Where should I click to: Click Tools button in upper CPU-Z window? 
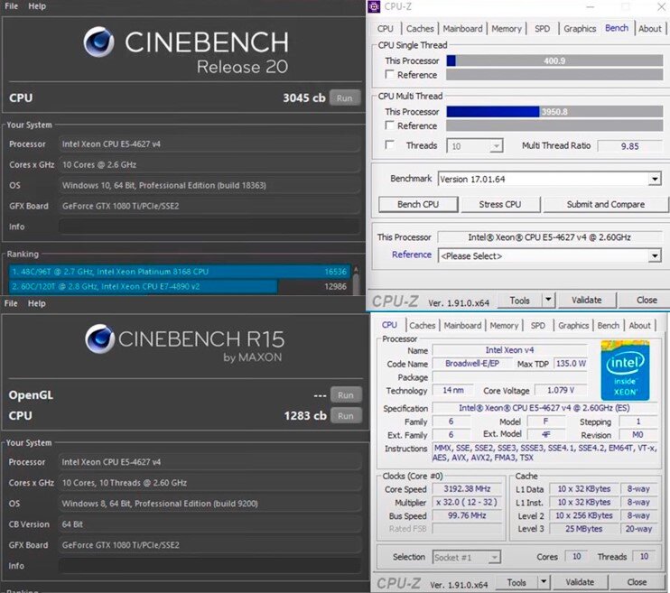click(x=519, y=300)
